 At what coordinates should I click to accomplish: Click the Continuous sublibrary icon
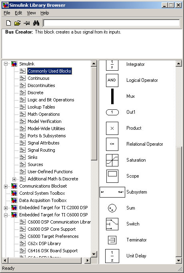(x=22, y=78)
